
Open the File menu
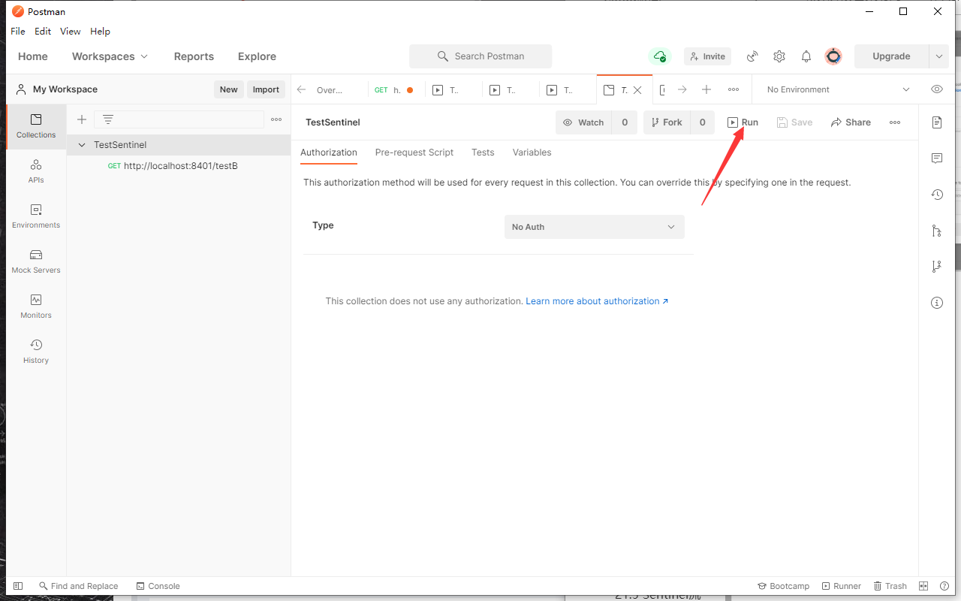[18, 32]
